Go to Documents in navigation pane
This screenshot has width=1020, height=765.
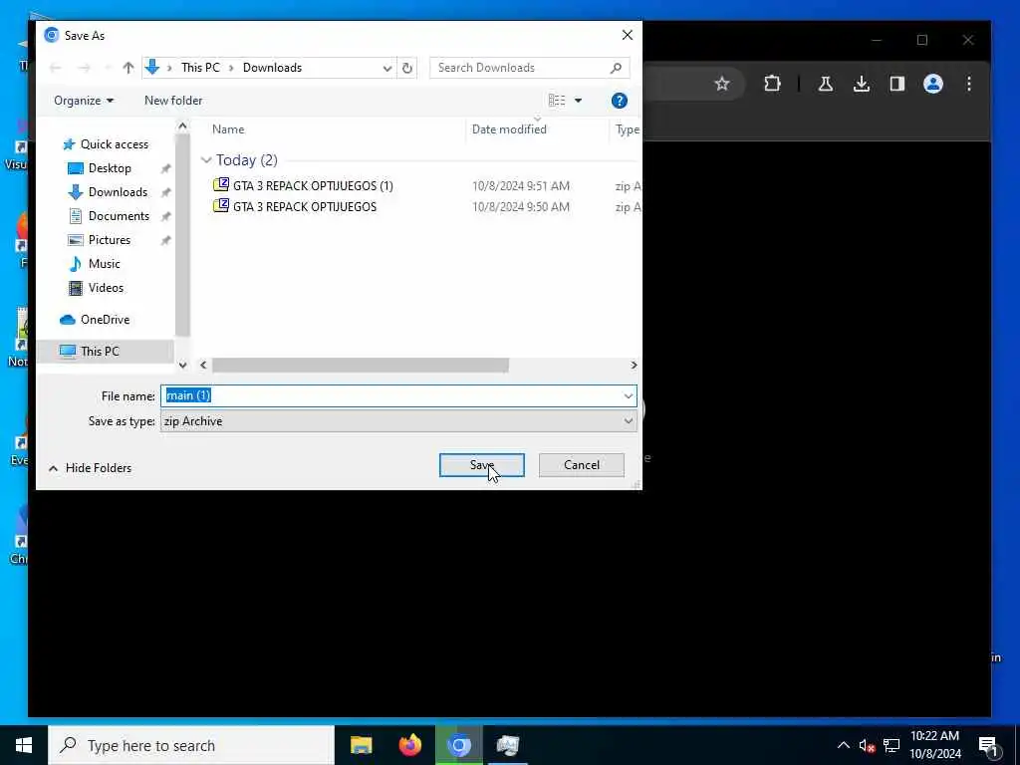point(119,216)
